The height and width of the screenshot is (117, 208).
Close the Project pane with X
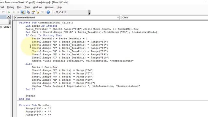click(8, 17)
